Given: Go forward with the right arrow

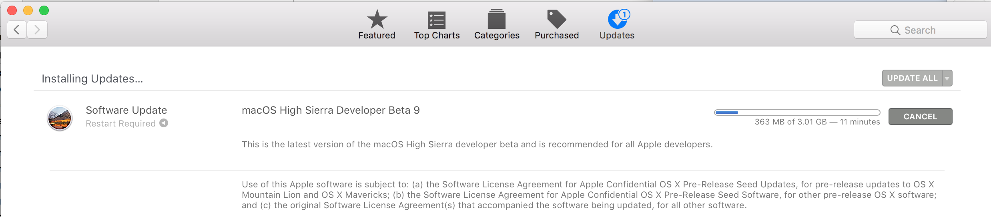Looking at the screenshot, I should [37, 30].
